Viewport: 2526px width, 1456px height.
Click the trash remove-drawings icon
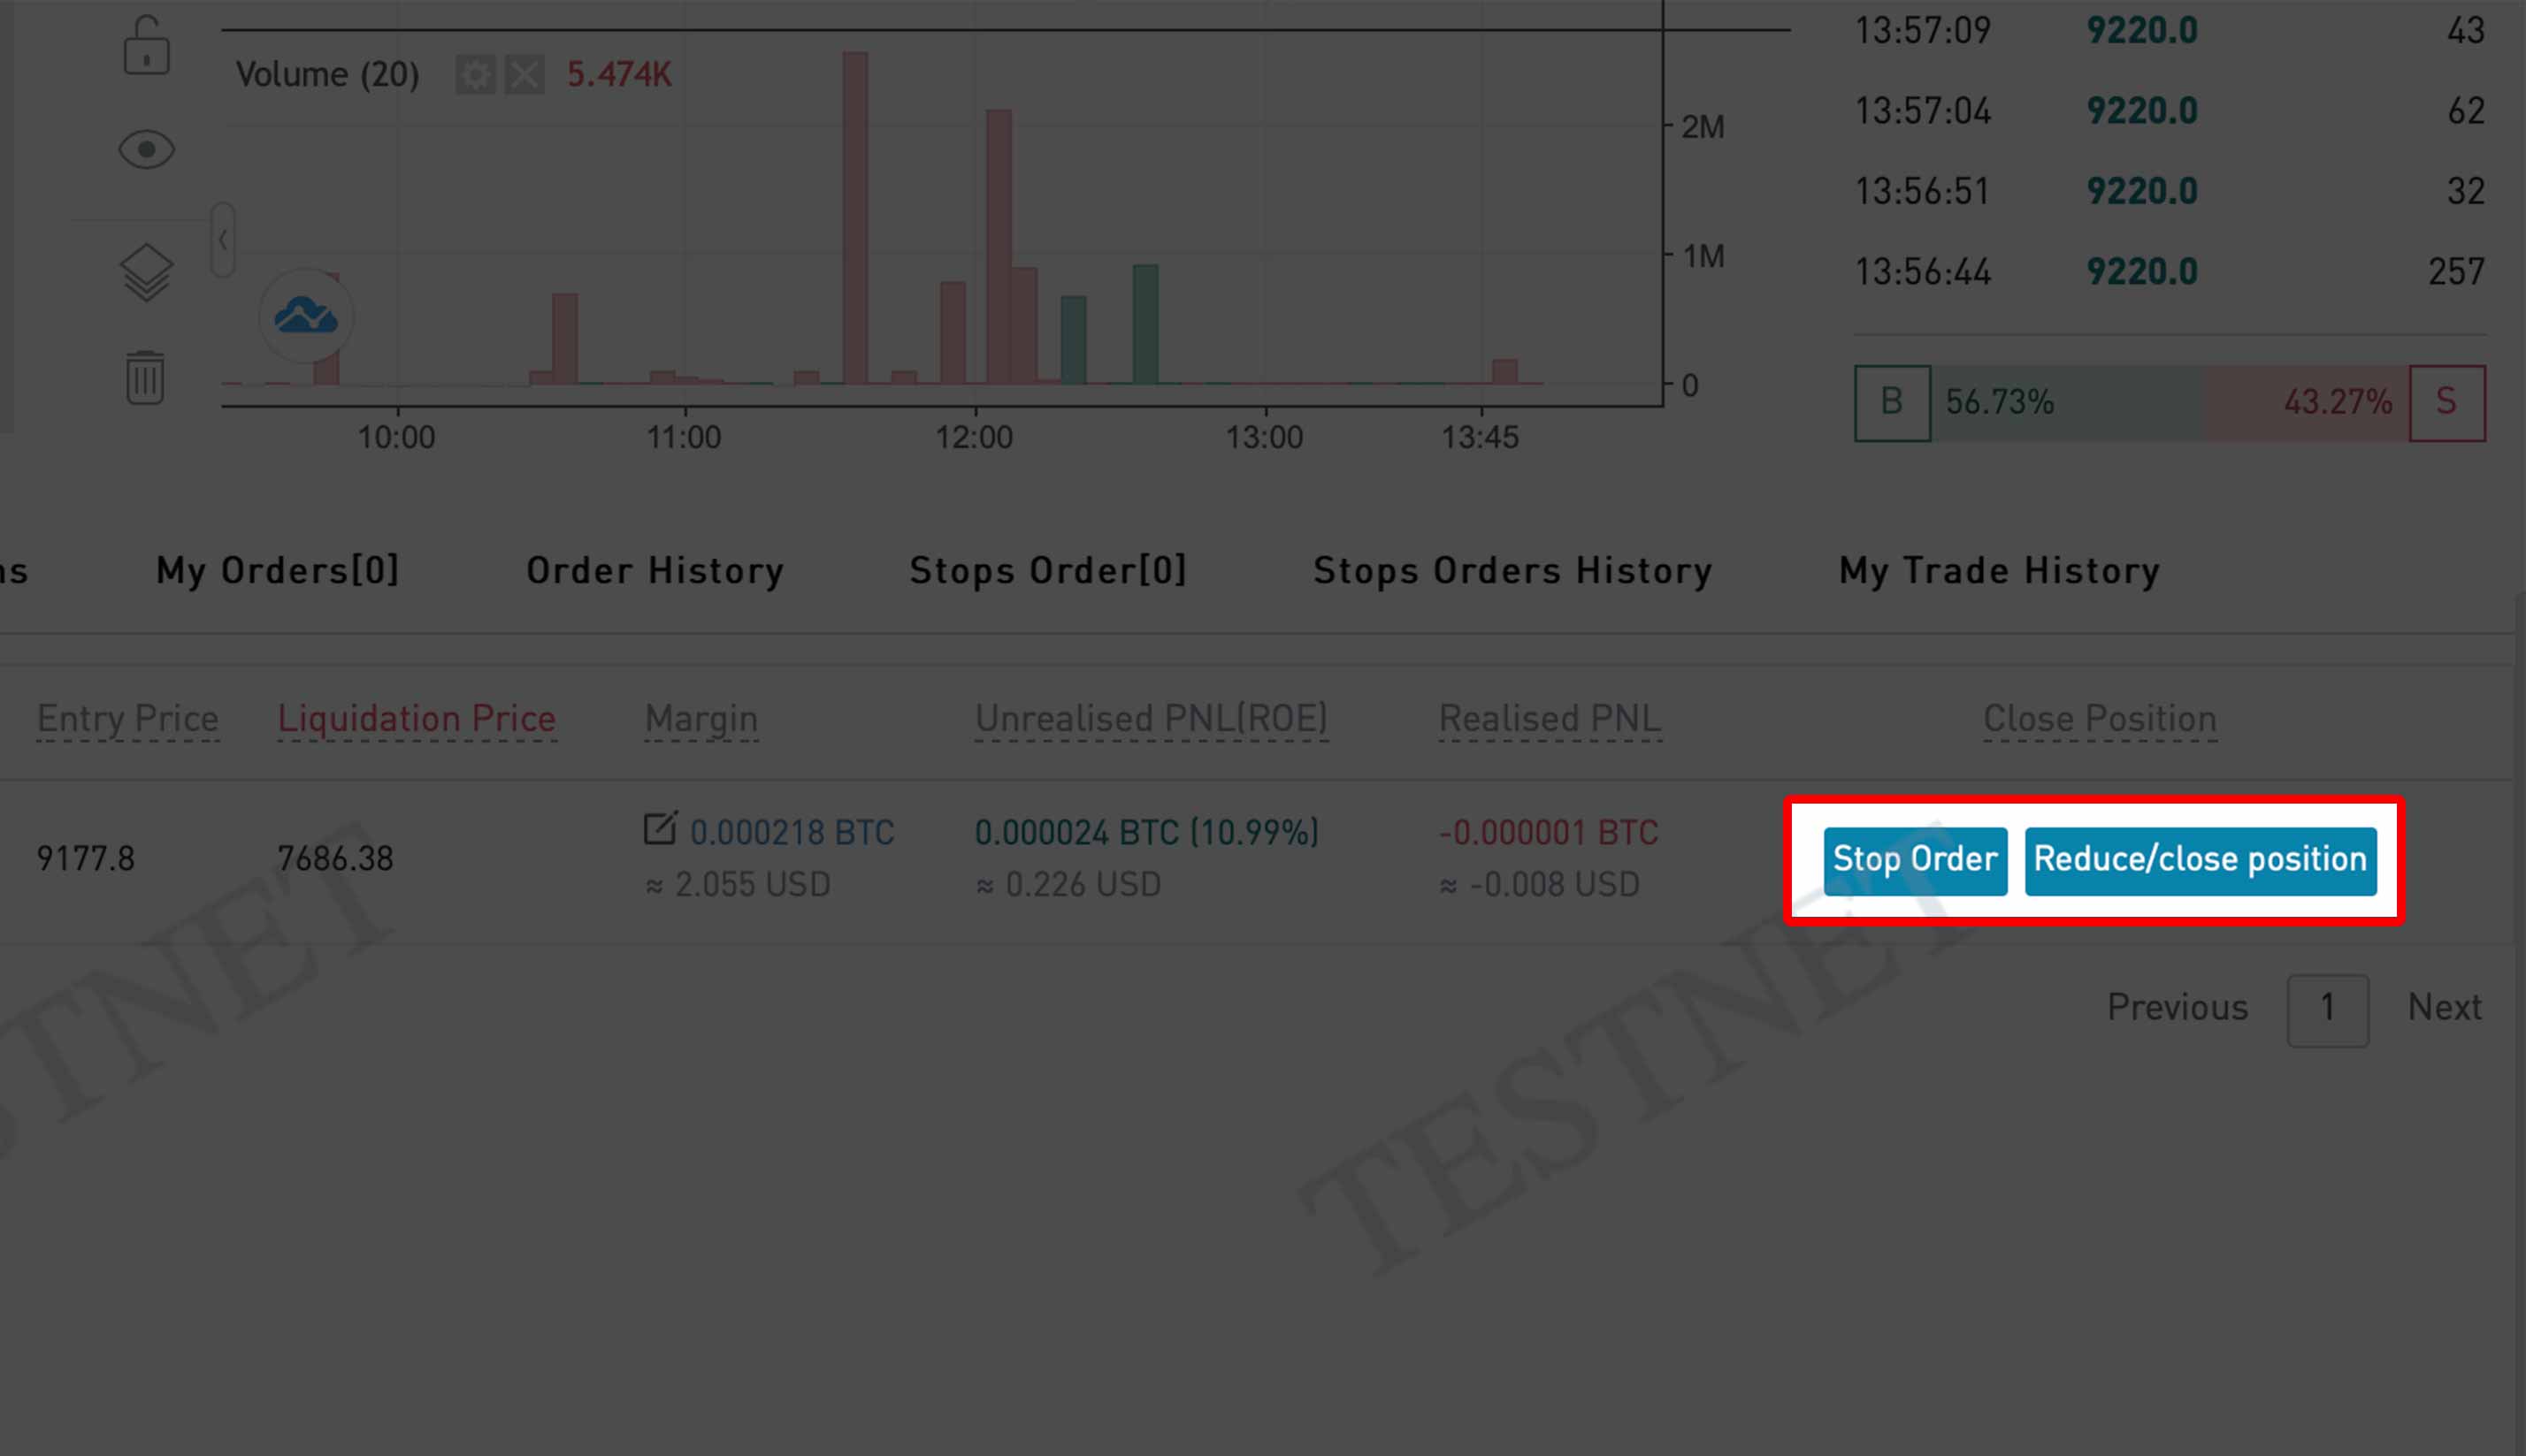tap(146, 377)
